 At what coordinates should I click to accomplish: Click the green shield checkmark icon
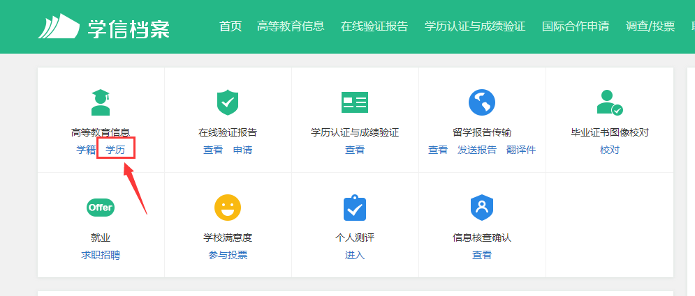click(228, 102)
